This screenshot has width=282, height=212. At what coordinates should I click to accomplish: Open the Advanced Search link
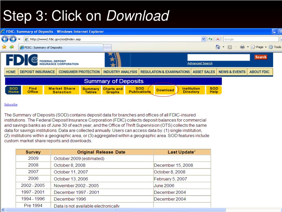tap(200, 63)
